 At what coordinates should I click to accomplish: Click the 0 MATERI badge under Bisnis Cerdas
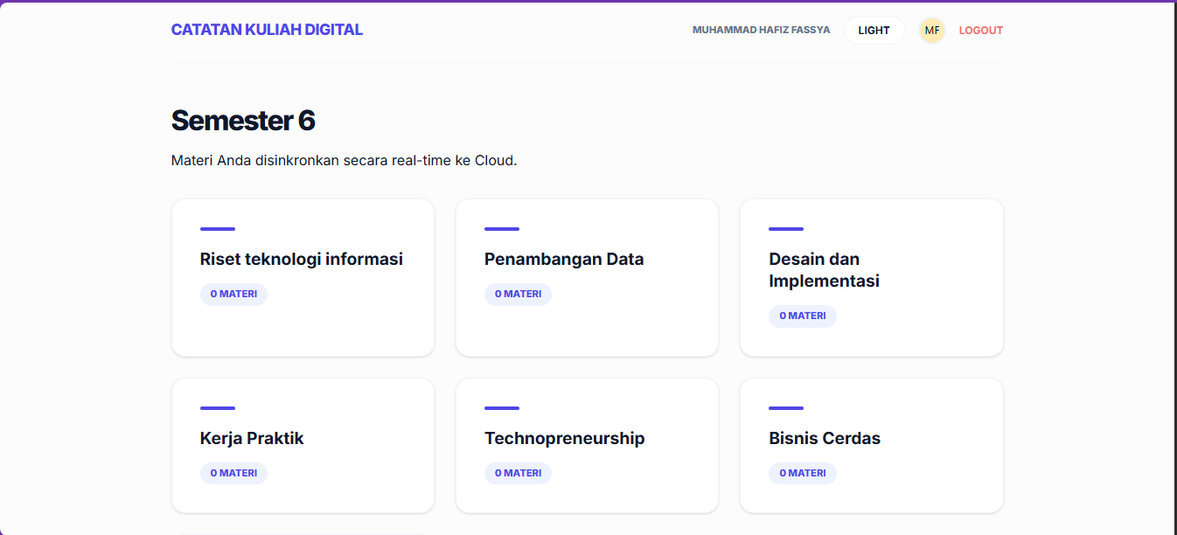pyautogui.click(x=802, y=473)
